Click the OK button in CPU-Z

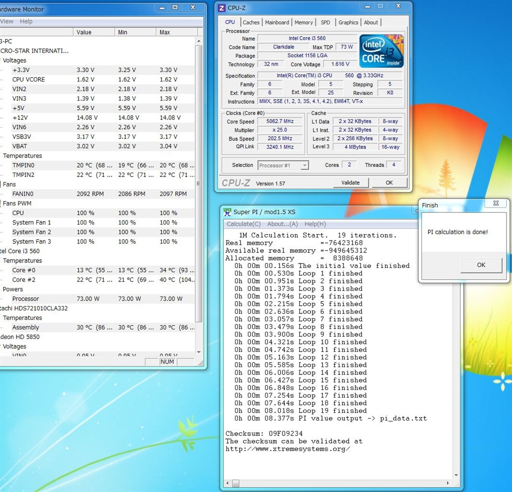(389, 183)
